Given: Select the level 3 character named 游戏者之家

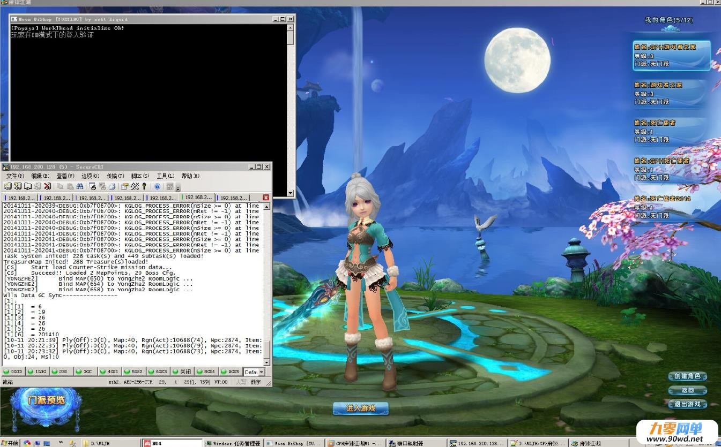Looking at the screenshot, I should (x=672, y=93).
